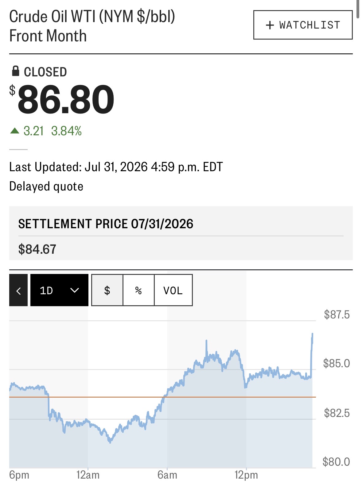The image size is (362, 497).
Task: Switch chart to dollar price view
Action: coord(107,290)
